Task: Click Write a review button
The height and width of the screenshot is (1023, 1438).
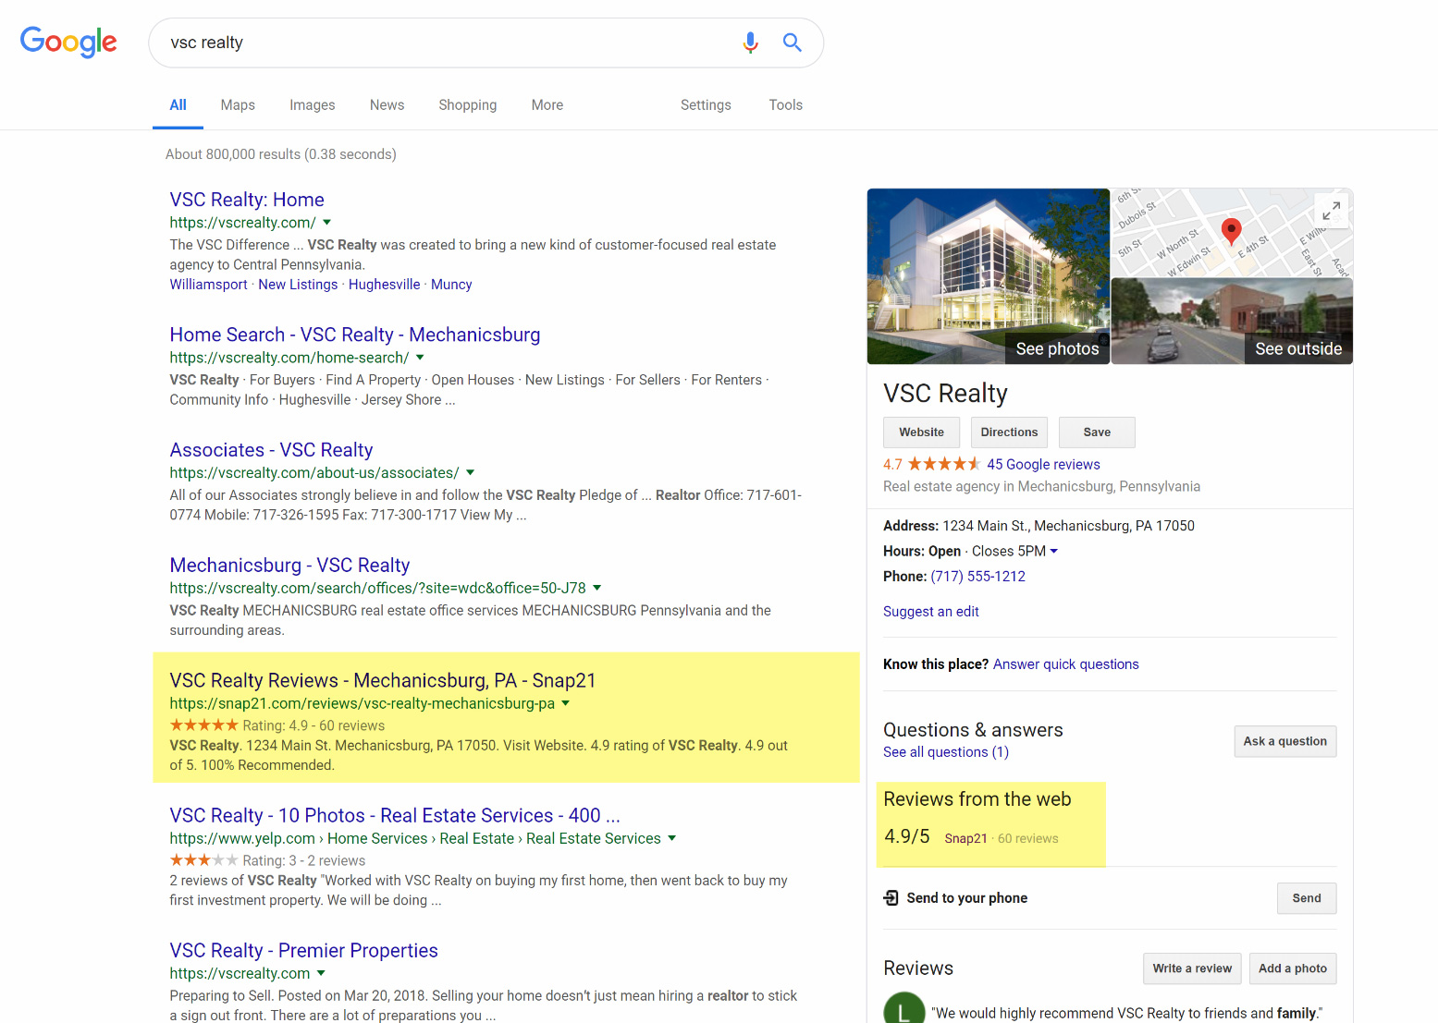Action: click(x=1192, y=968)
